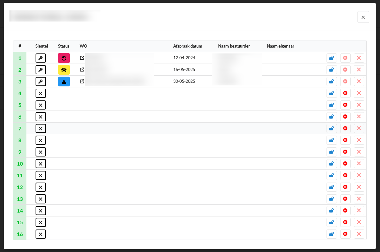Click the yellow car status icon in row 2
Viewport: 380px width, 252px height.
[64, 70]
